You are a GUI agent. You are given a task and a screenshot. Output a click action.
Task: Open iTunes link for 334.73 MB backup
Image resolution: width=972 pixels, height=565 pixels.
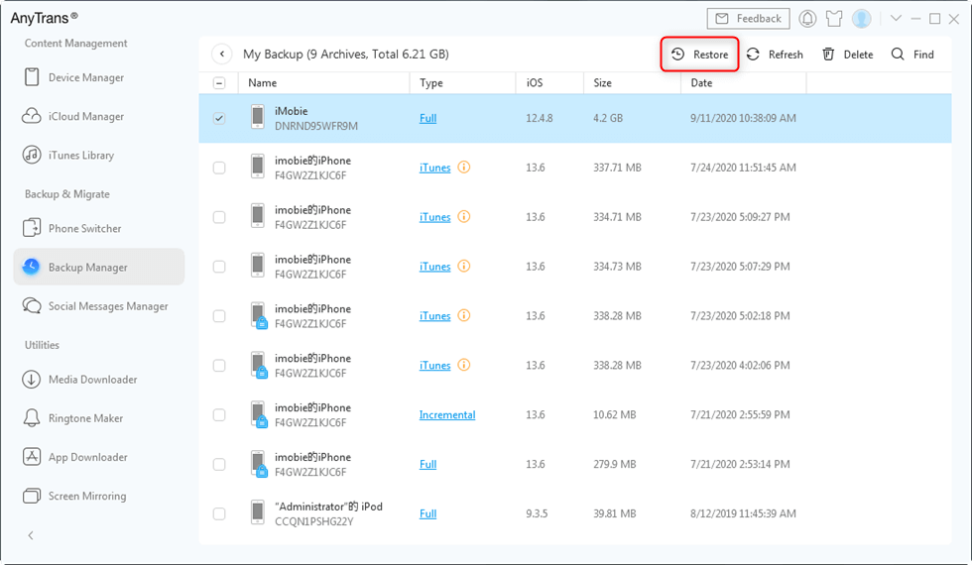pyautogui.click(x=434, y=267)
